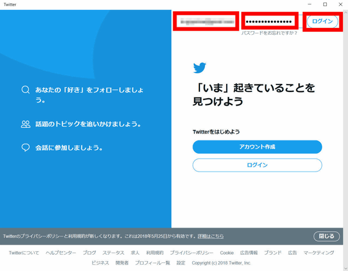Image resolution: width=348 pixels, height=271 pixels.
Task: Open the Cookie footer link
Action: [227, 252]
